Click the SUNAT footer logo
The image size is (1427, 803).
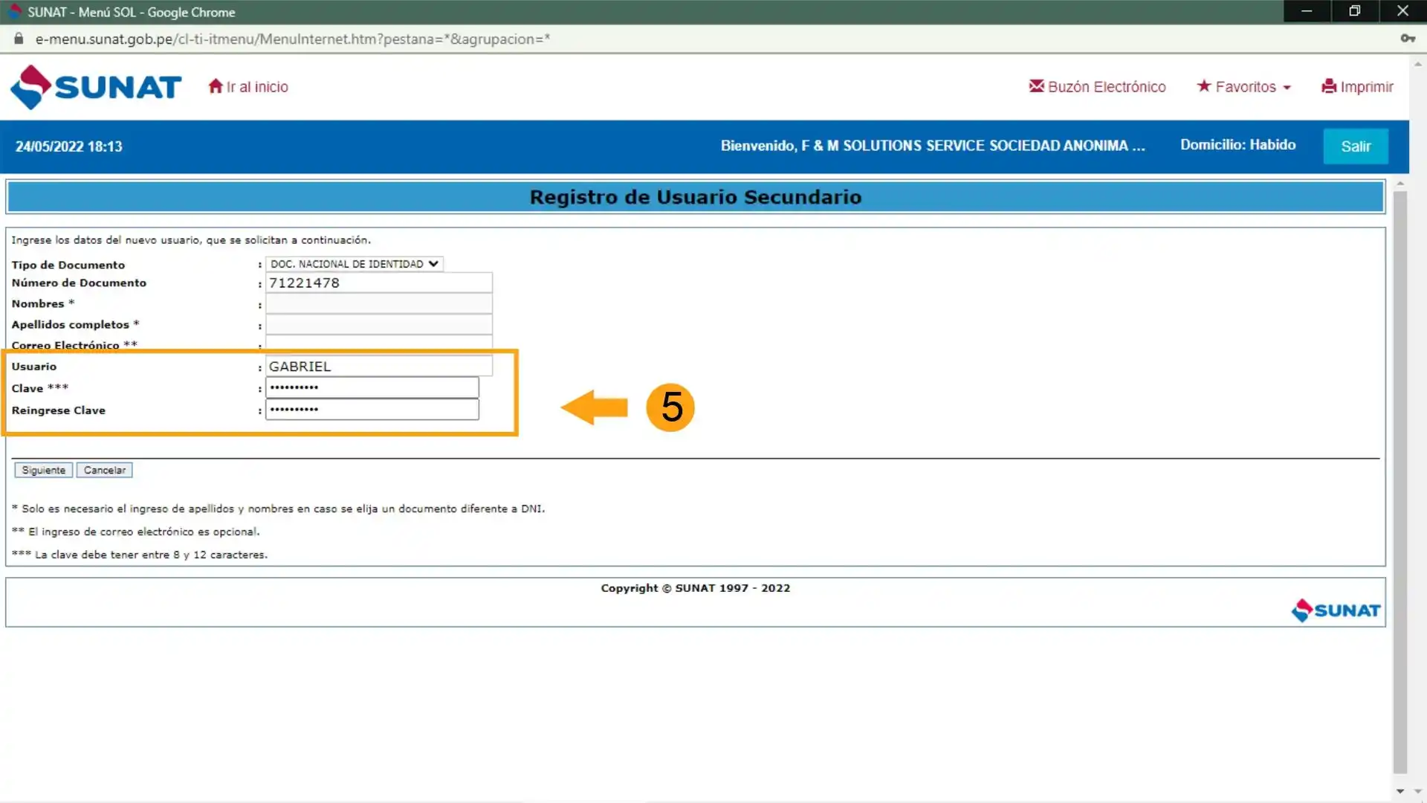pos(1336,610)
